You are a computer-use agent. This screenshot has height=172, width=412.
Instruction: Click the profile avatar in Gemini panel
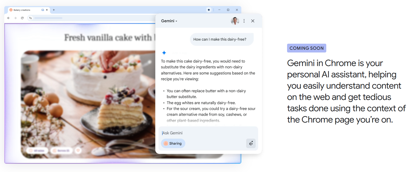(x=235, y=21)
